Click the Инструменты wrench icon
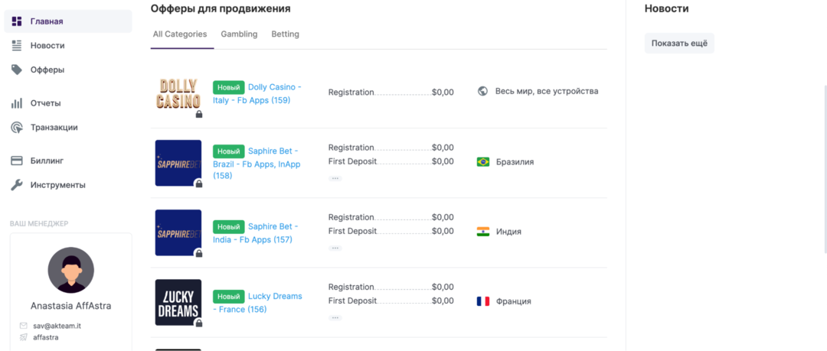Screen dimensions: 827x351 [17, 185]
